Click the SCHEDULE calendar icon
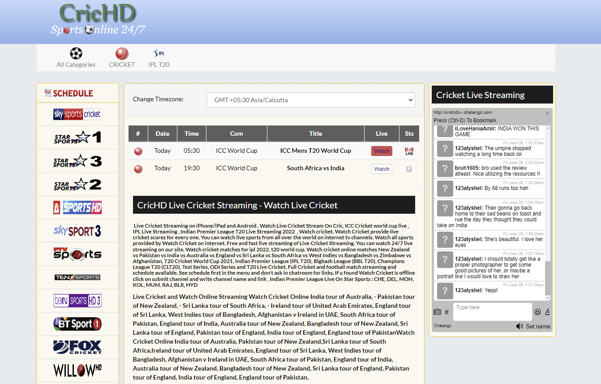This screenshot has width=601, height=384. tap(48, 93)
